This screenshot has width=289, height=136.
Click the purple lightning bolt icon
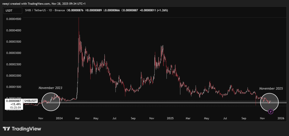tap(270, 112)
